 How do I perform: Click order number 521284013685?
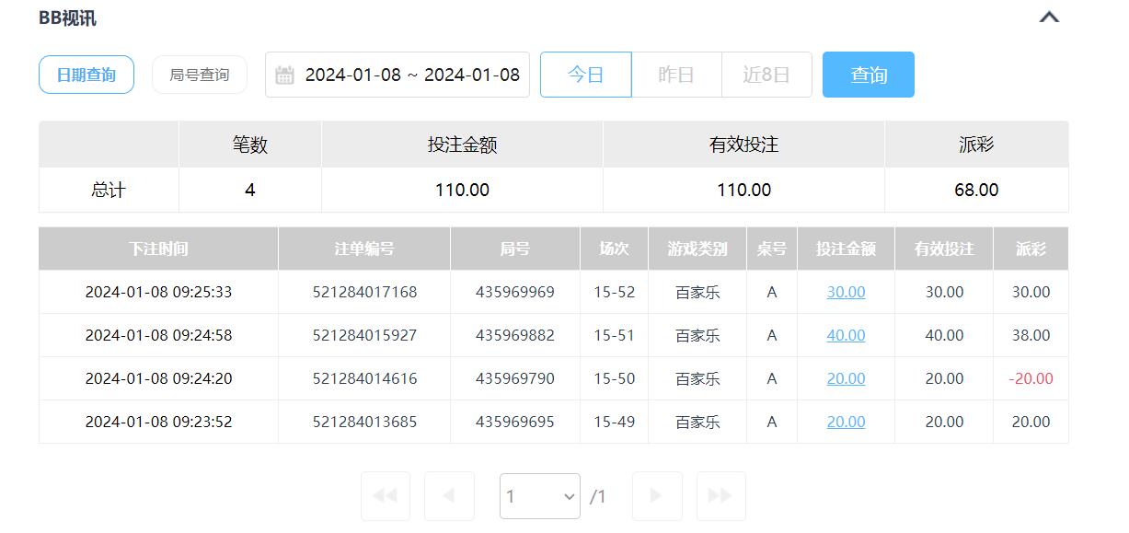(364, 422)
